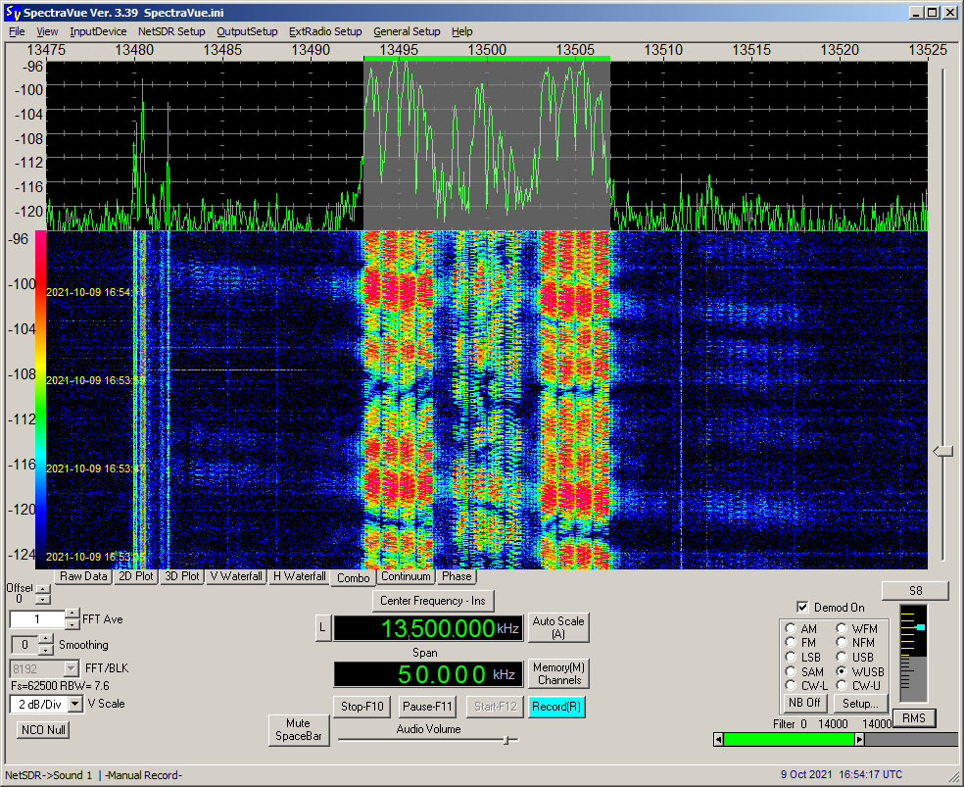Switch to Raw Data tab
This screenshot has width=964, height=787.
[x=83, y=576]
